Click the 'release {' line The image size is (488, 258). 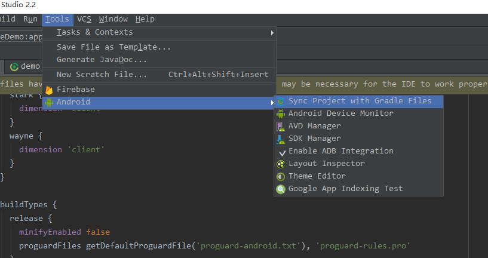click(30, 219)
